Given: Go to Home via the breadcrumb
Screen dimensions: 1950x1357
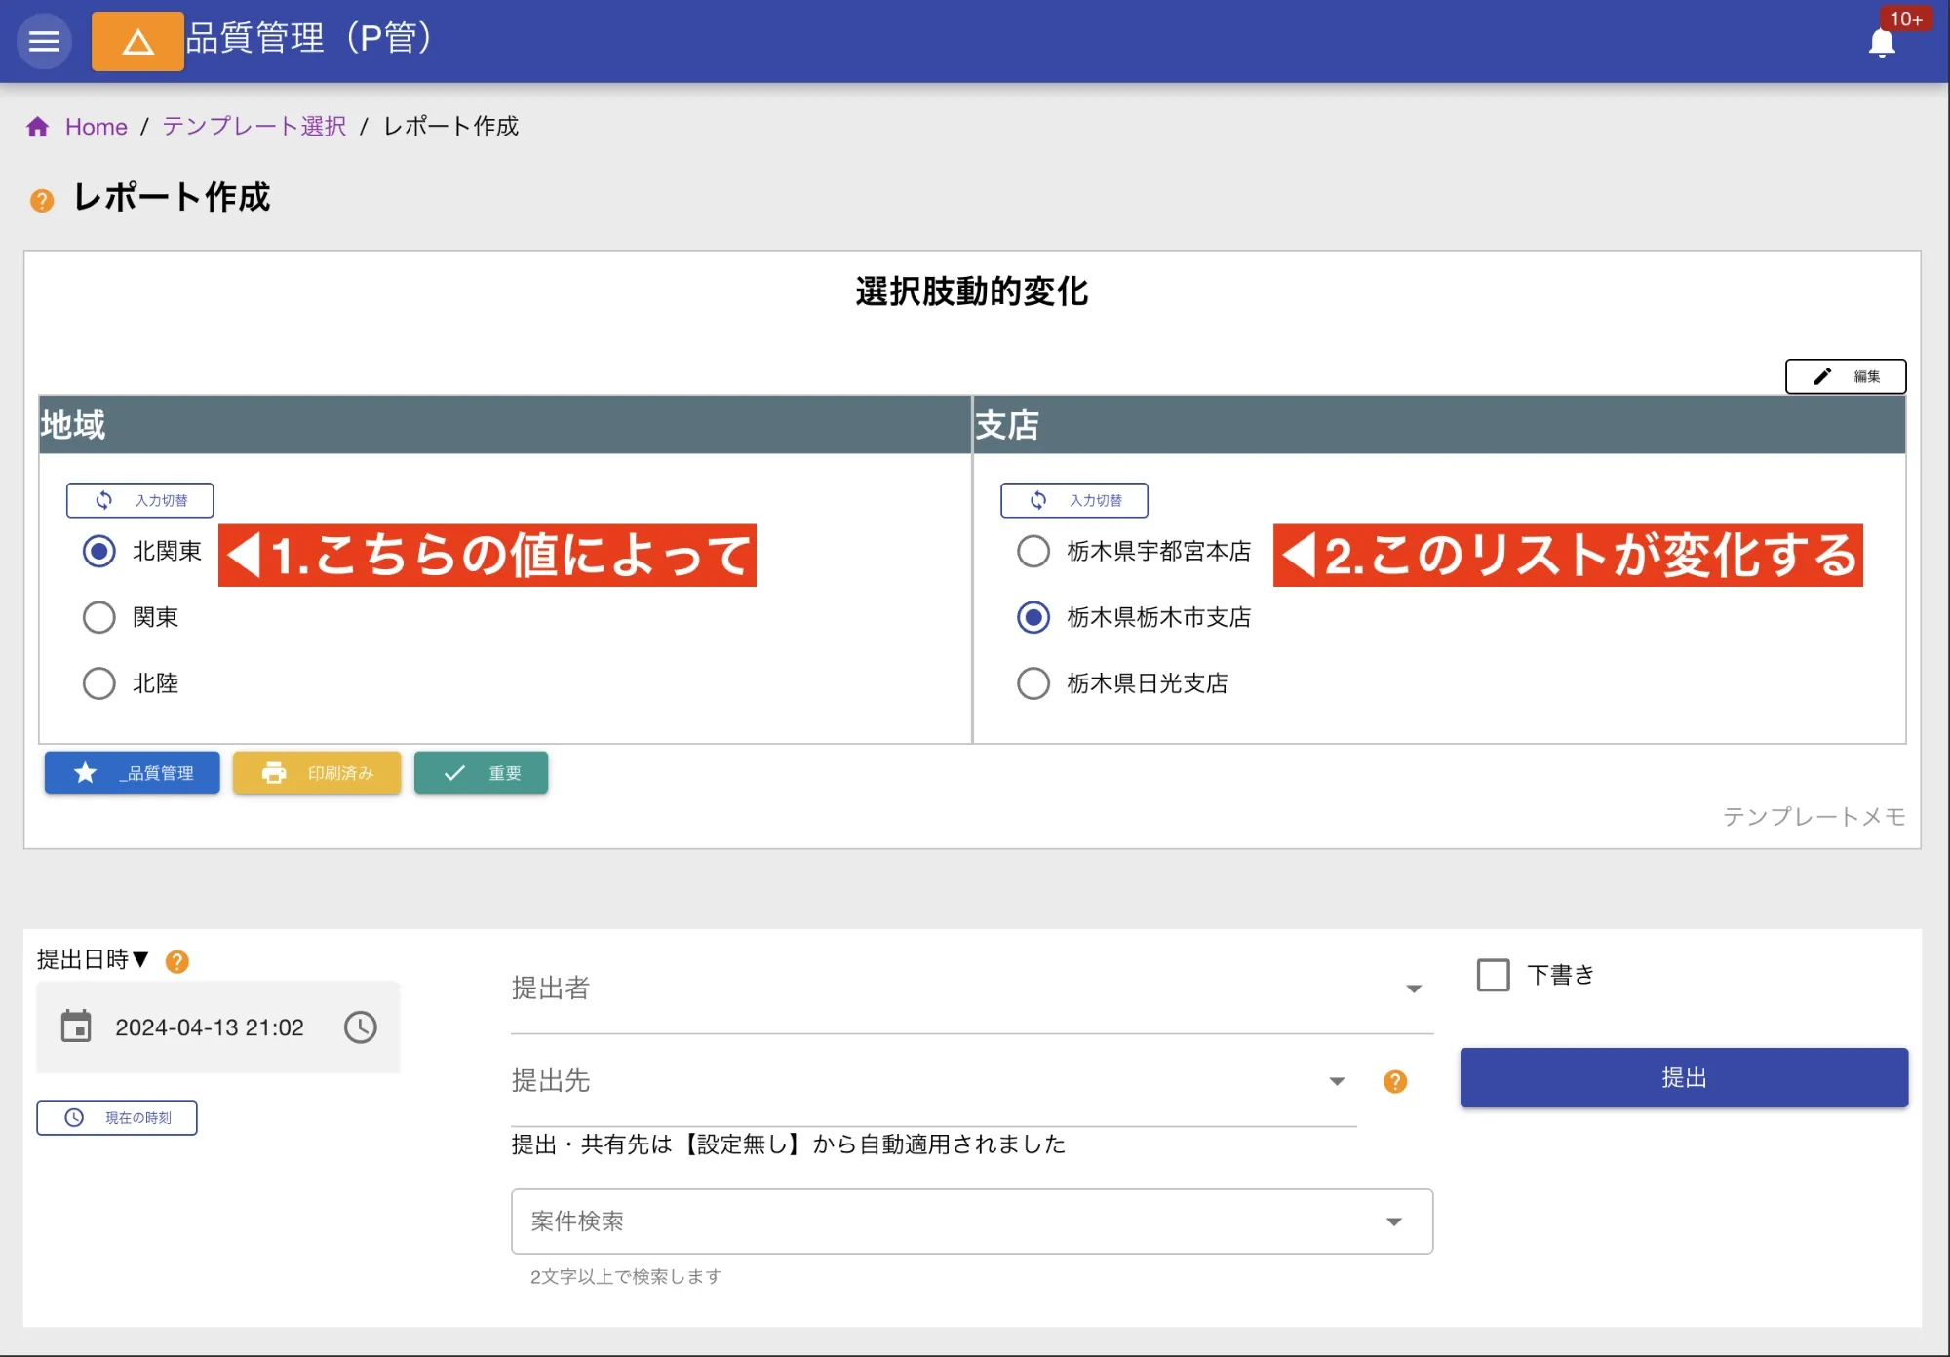Looking at the screenshot, I should pos(95,126).
